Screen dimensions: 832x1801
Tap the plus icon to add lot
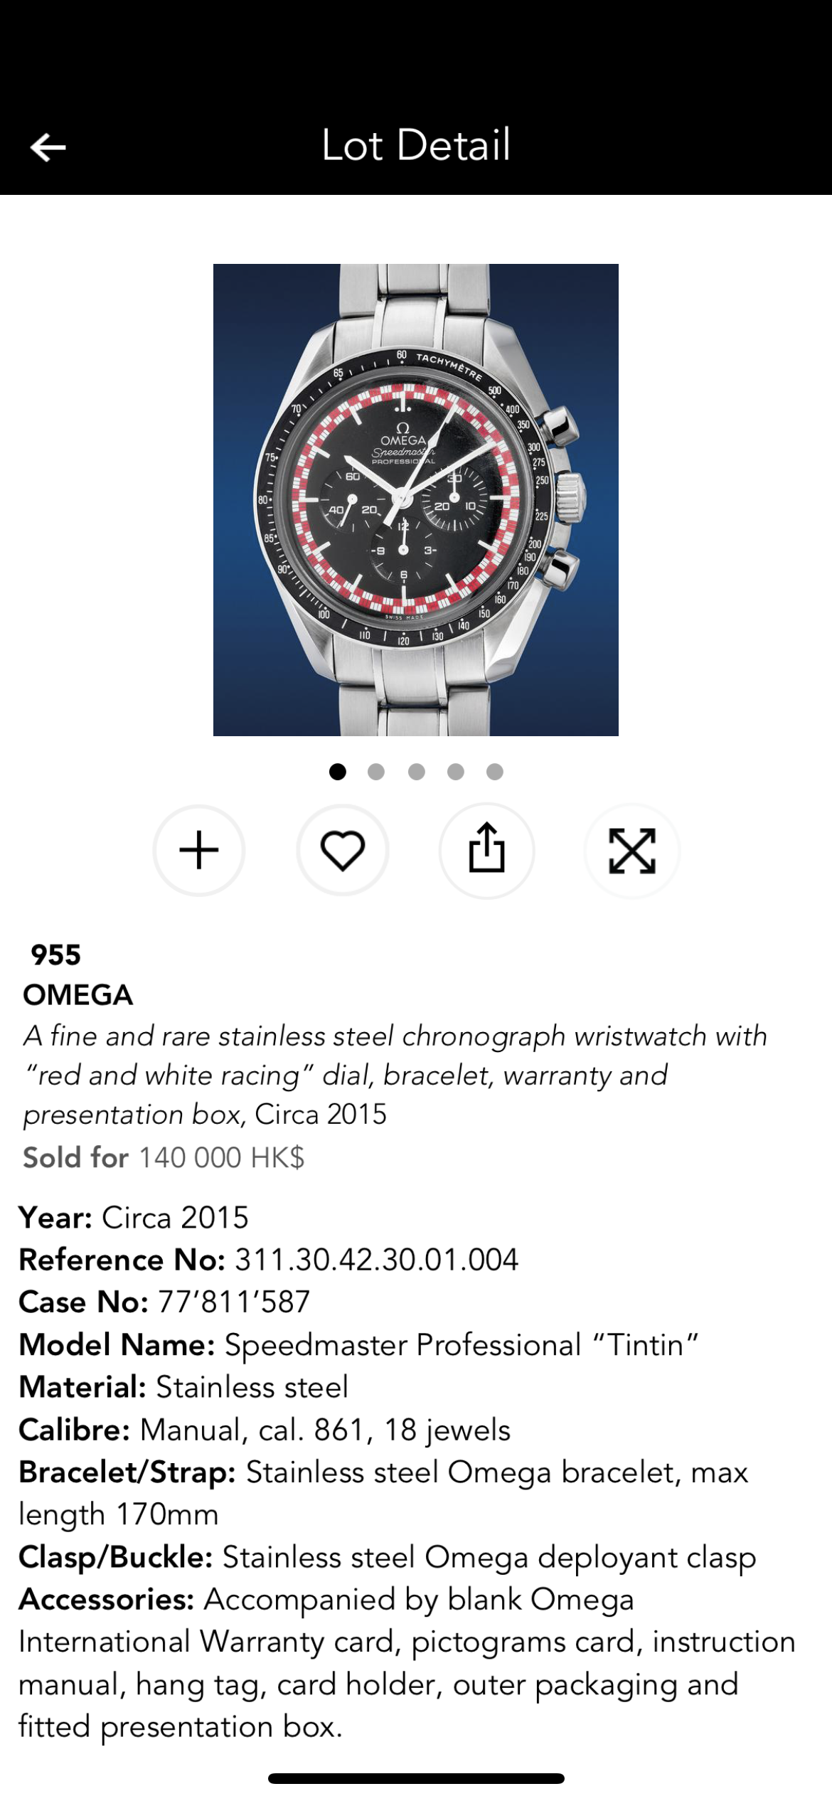tap(199, 850)
